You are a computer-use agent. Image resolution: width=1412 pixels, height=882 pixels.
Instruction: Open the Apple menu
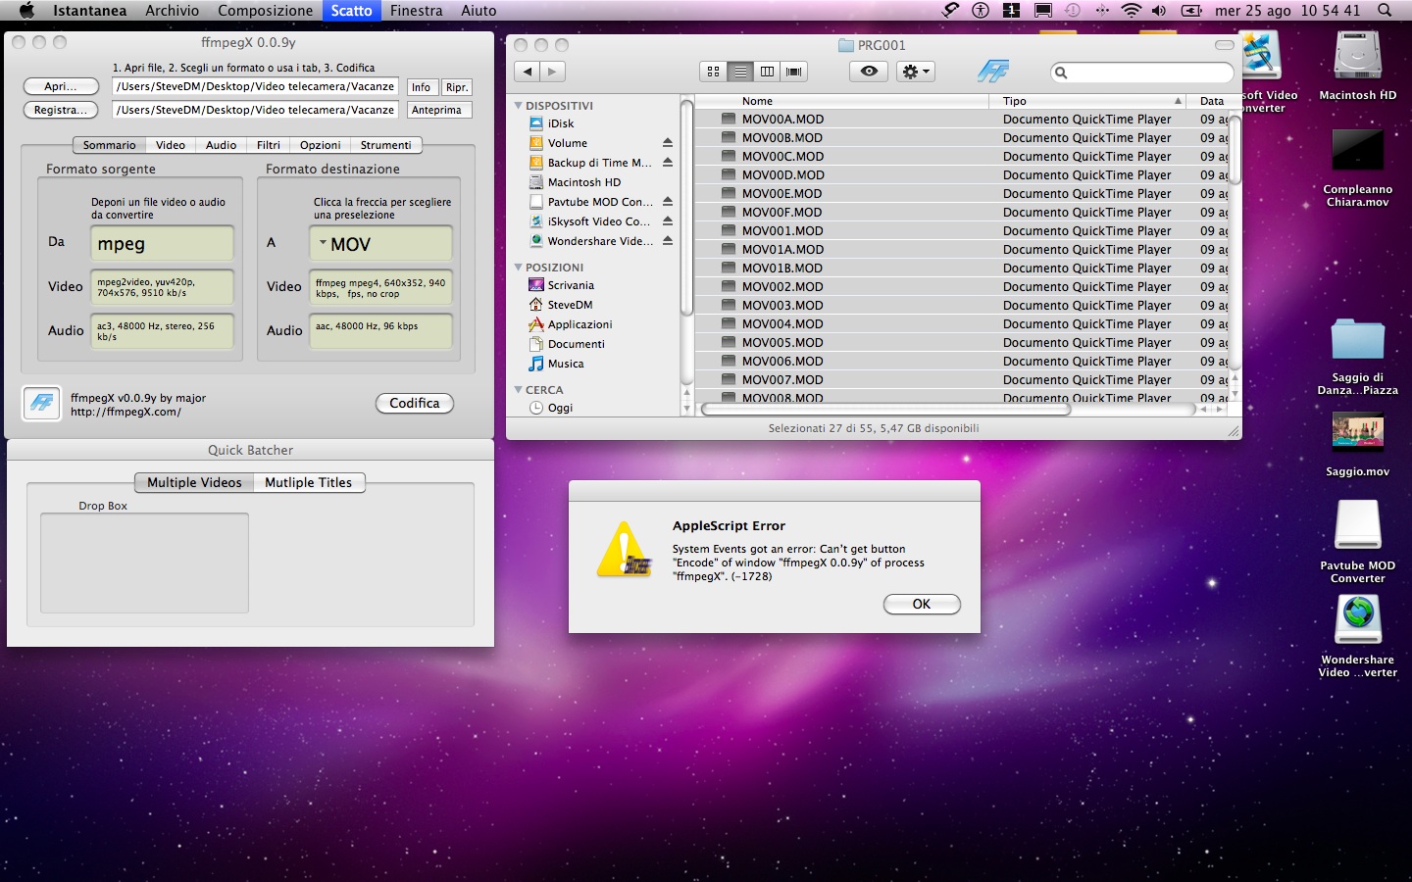pyautogui.click(x=26, y=11)
